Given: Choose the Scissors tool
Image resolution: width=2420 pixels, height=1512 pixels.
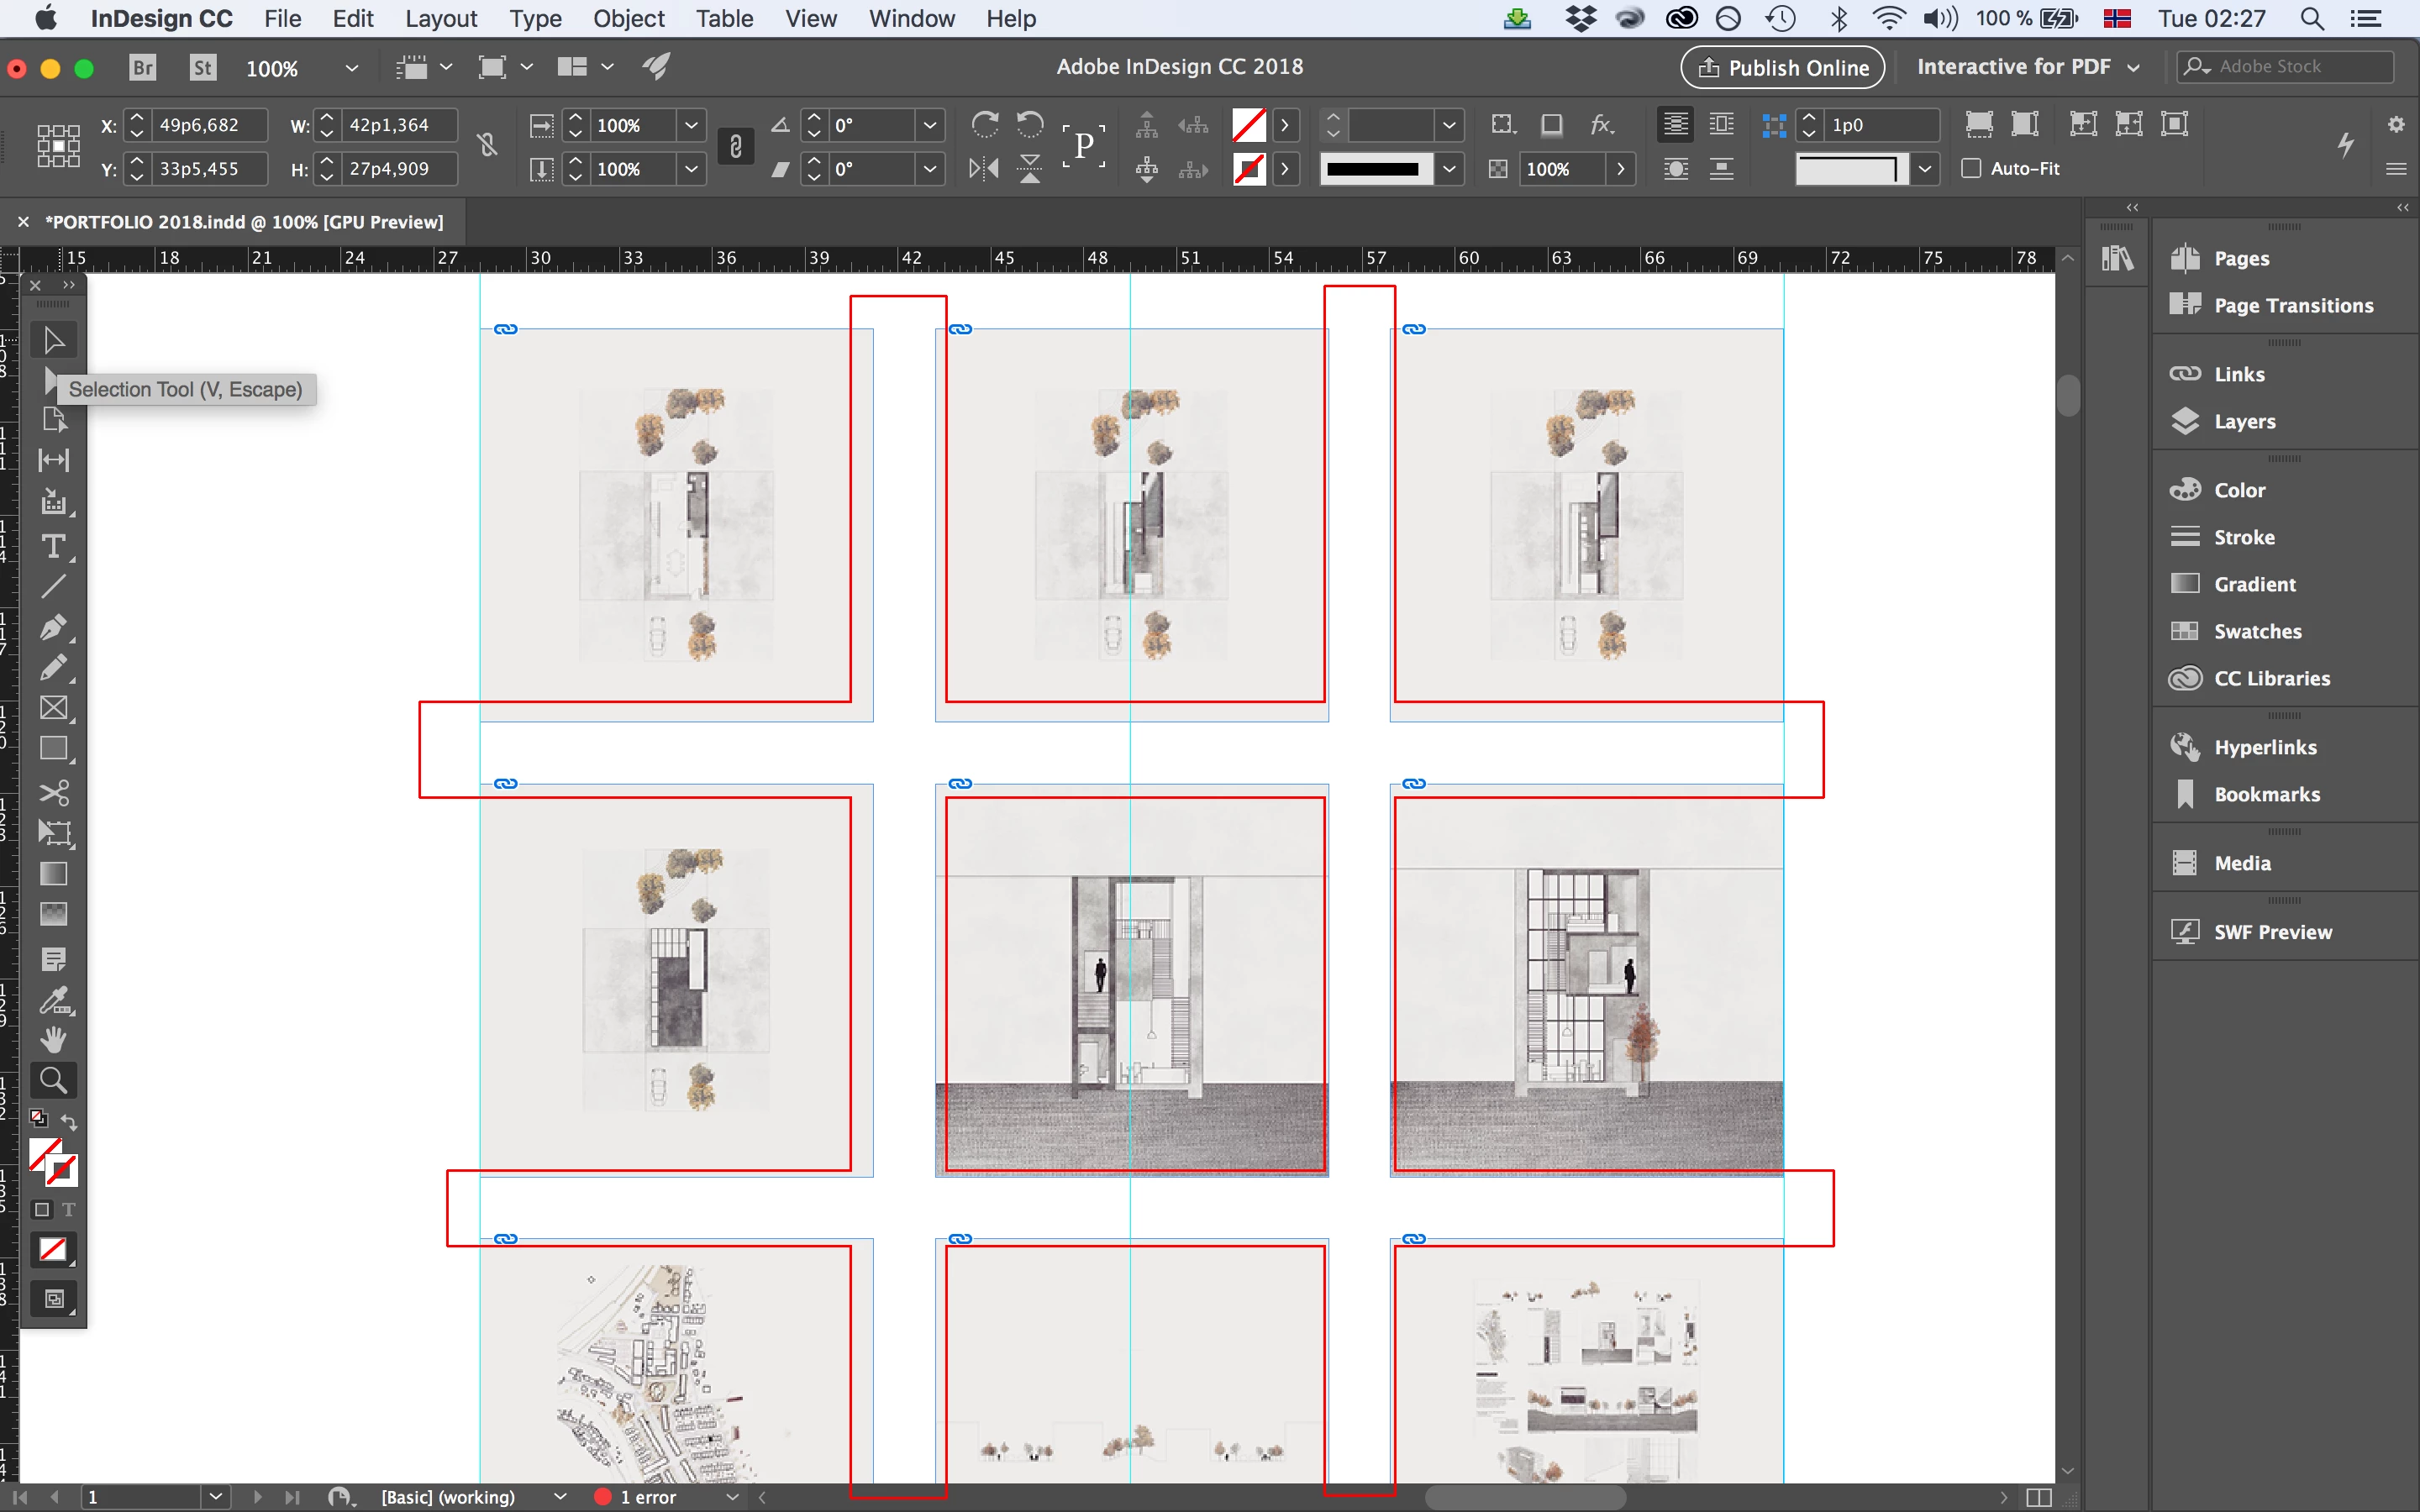Looking at the screenshot, I should pos(53,793).
